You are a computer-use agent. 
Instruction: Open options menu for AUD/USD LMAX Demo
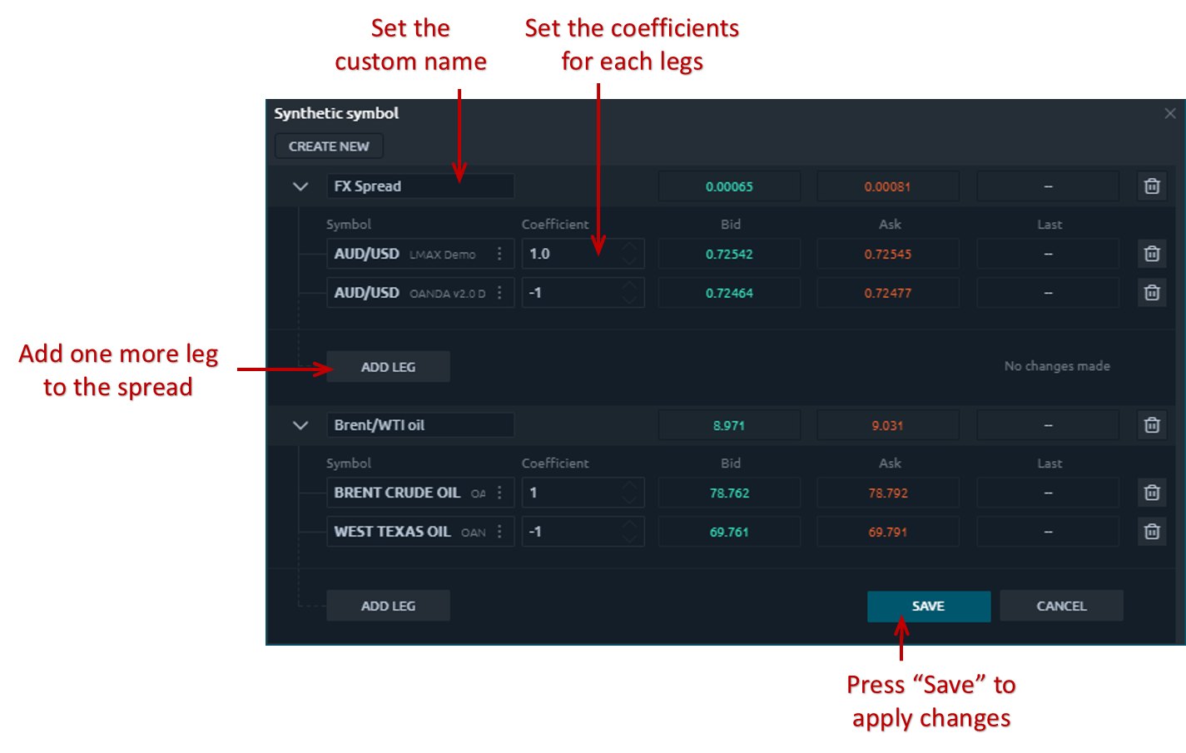point(499,254)
